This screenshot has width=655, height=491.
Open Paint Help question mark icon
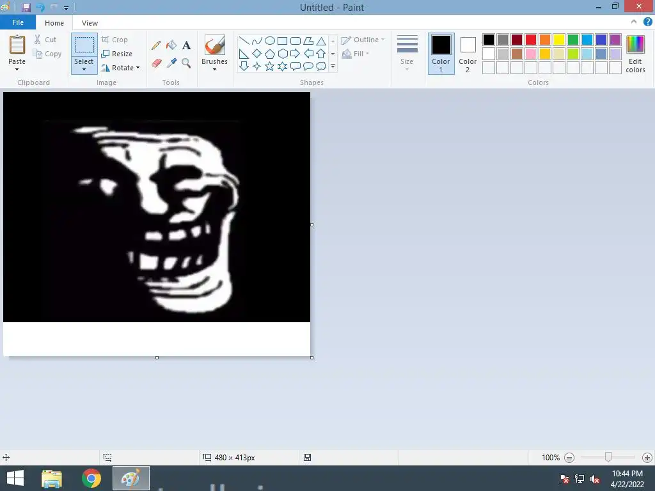click(647, 22)
